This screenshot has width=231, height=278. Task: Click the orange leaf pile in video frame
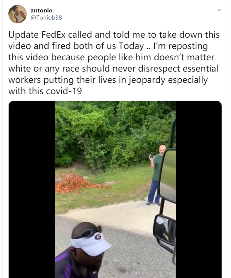coord(76,183)
